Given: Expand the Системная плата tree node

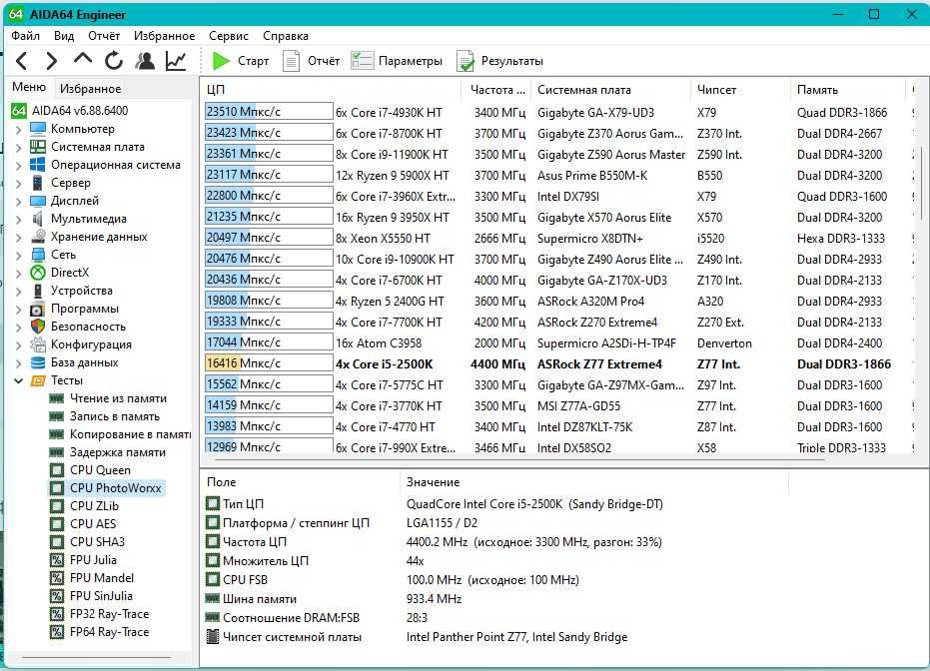Looking at the screenshot, I should [18, 147].
